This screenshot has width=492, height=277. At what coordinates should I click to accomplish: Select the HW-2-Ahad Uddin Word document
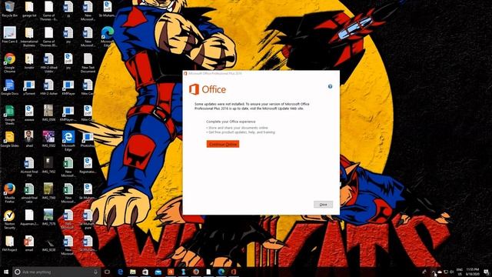click(x=48, y=63)
